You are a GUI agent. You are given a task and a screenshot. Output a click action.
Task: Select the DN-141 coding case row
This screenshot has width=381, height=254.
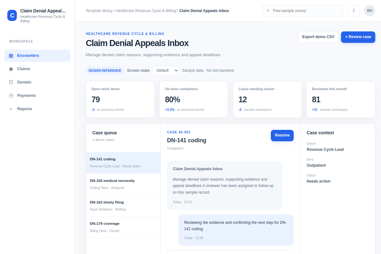click(x=123, y=163)
